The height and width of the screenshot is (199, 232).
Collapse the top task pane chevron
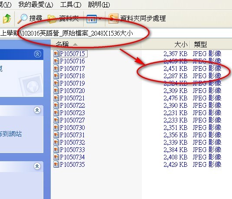click(x=38, y=54)
